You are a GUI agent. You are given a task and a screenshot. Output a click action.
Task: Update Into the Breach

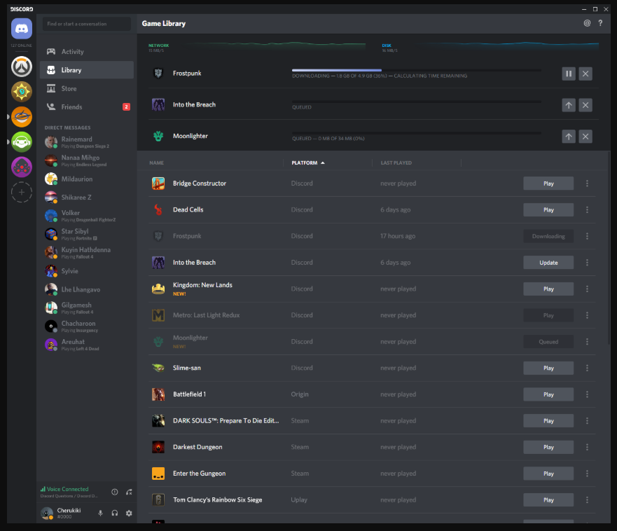click(548, 263)
